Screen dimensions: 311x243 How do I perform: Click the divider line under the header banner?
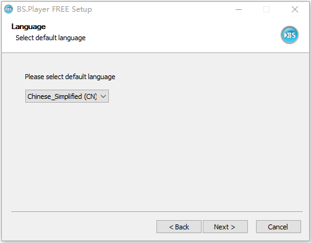[155, 53]
